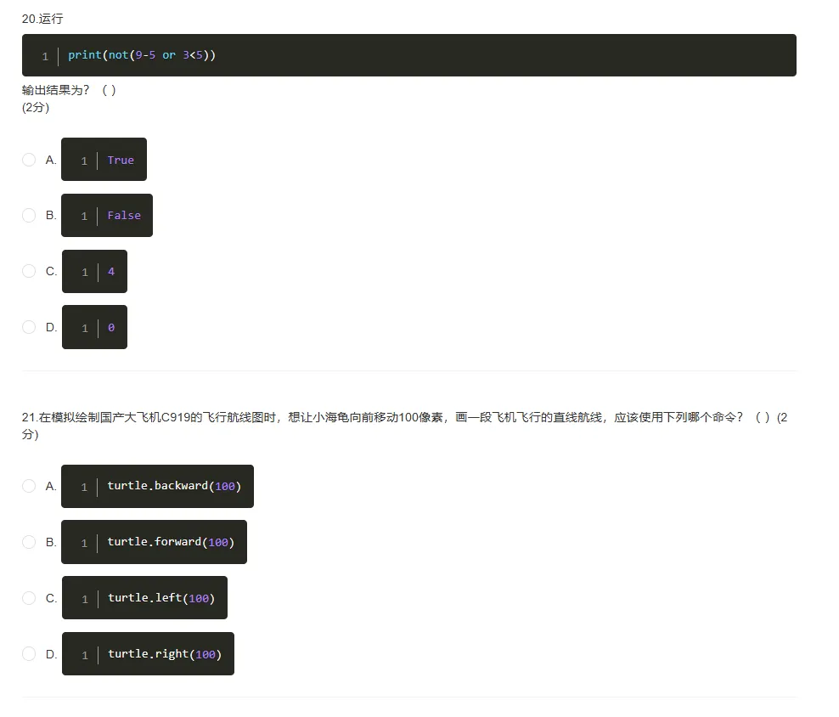Image resolution: width=839 pixels, height=717 pixels.
Task: Select radio option C for question 20
Action: 29,271
